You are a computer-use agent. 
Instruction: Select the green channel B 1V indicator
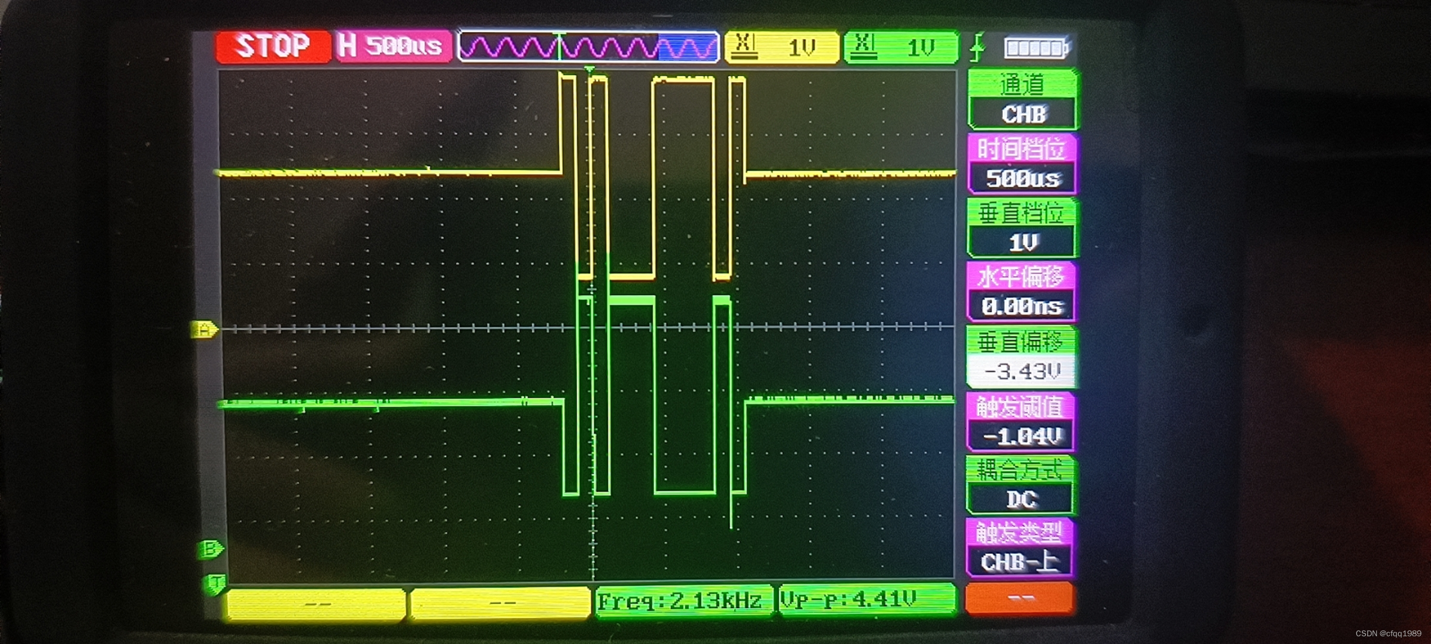click(900, 47)
